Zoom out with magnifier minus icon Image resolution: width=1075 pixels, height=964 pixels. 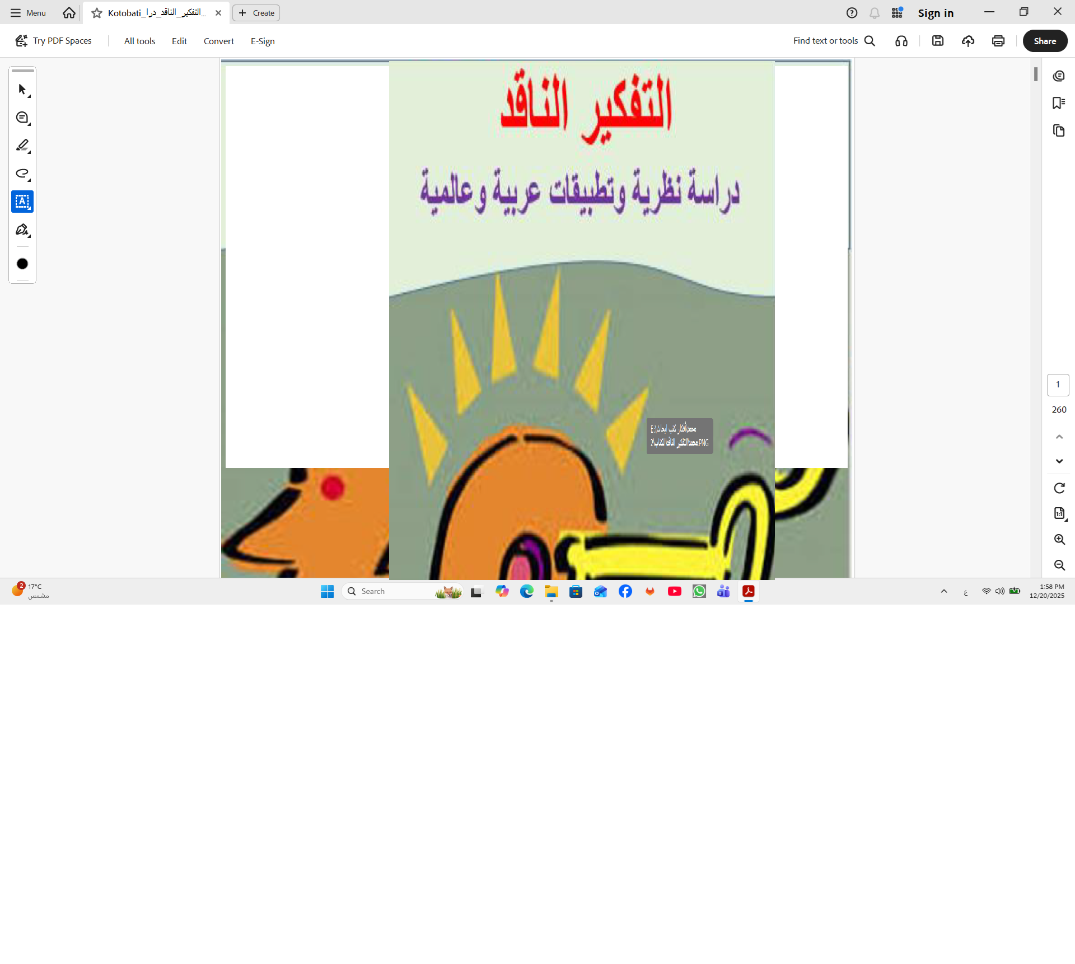pyautogui.click(x=1059, y=565)
